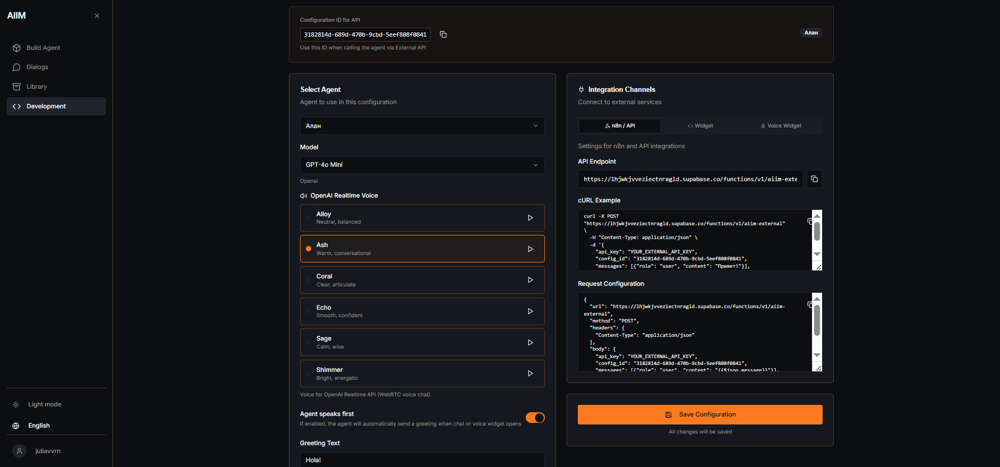The image size is (1000, 467).
Task: Click the Integration Channels plug icon
Action: point(582,90)
